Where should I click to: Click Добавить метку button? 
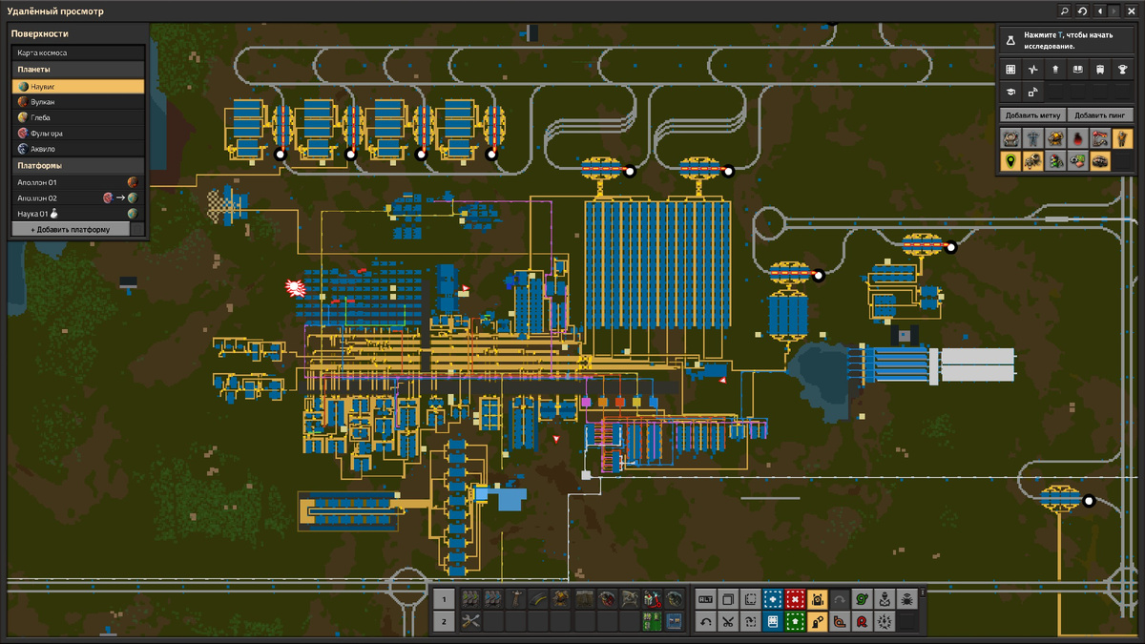(1032, 114)
